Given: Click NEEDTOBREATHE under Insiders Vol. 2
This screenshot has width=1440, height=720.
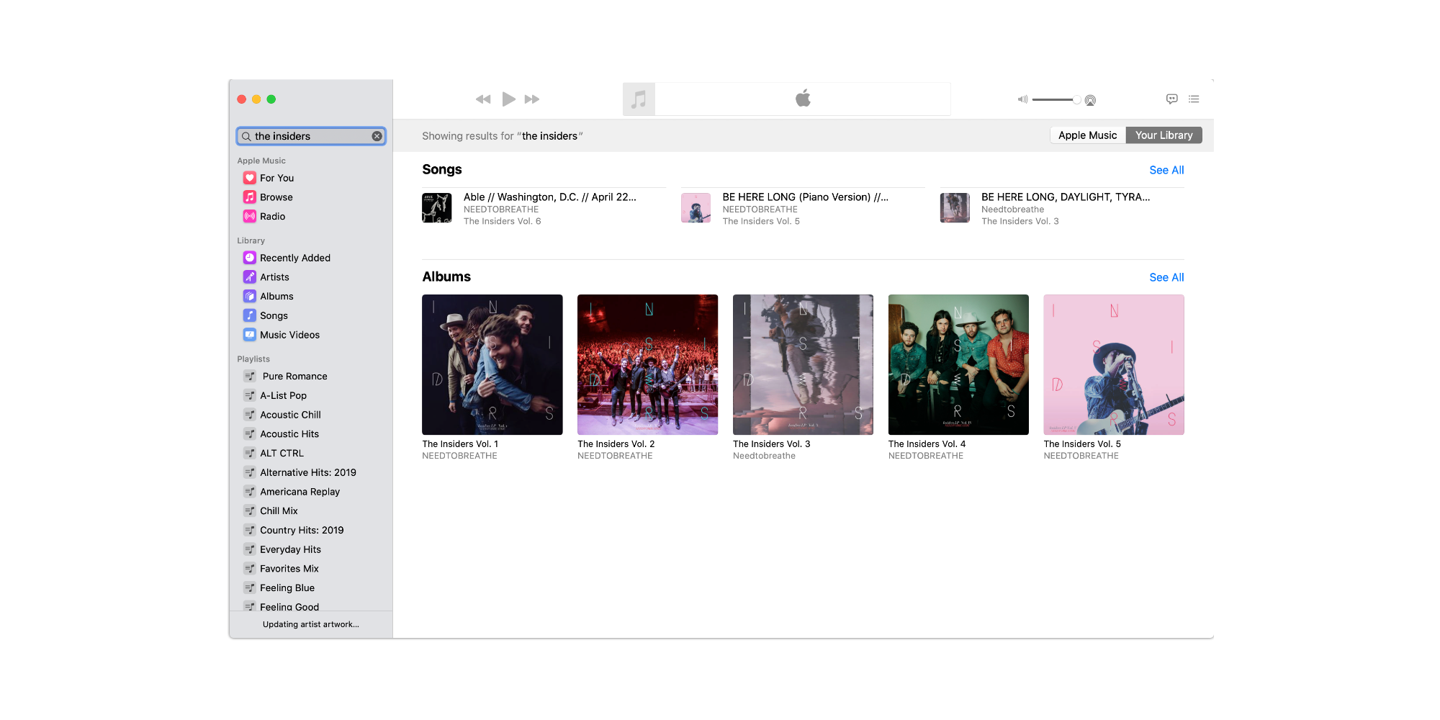Looking at the screenshot, I should click(615, 456).
